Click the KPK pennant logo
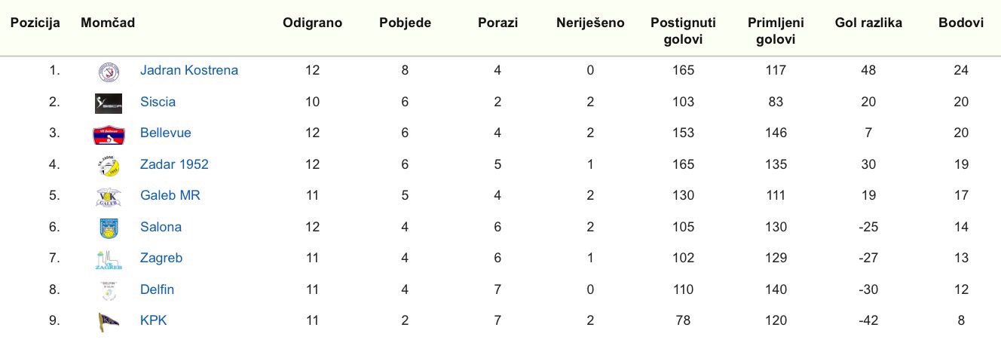 point(109,321)
